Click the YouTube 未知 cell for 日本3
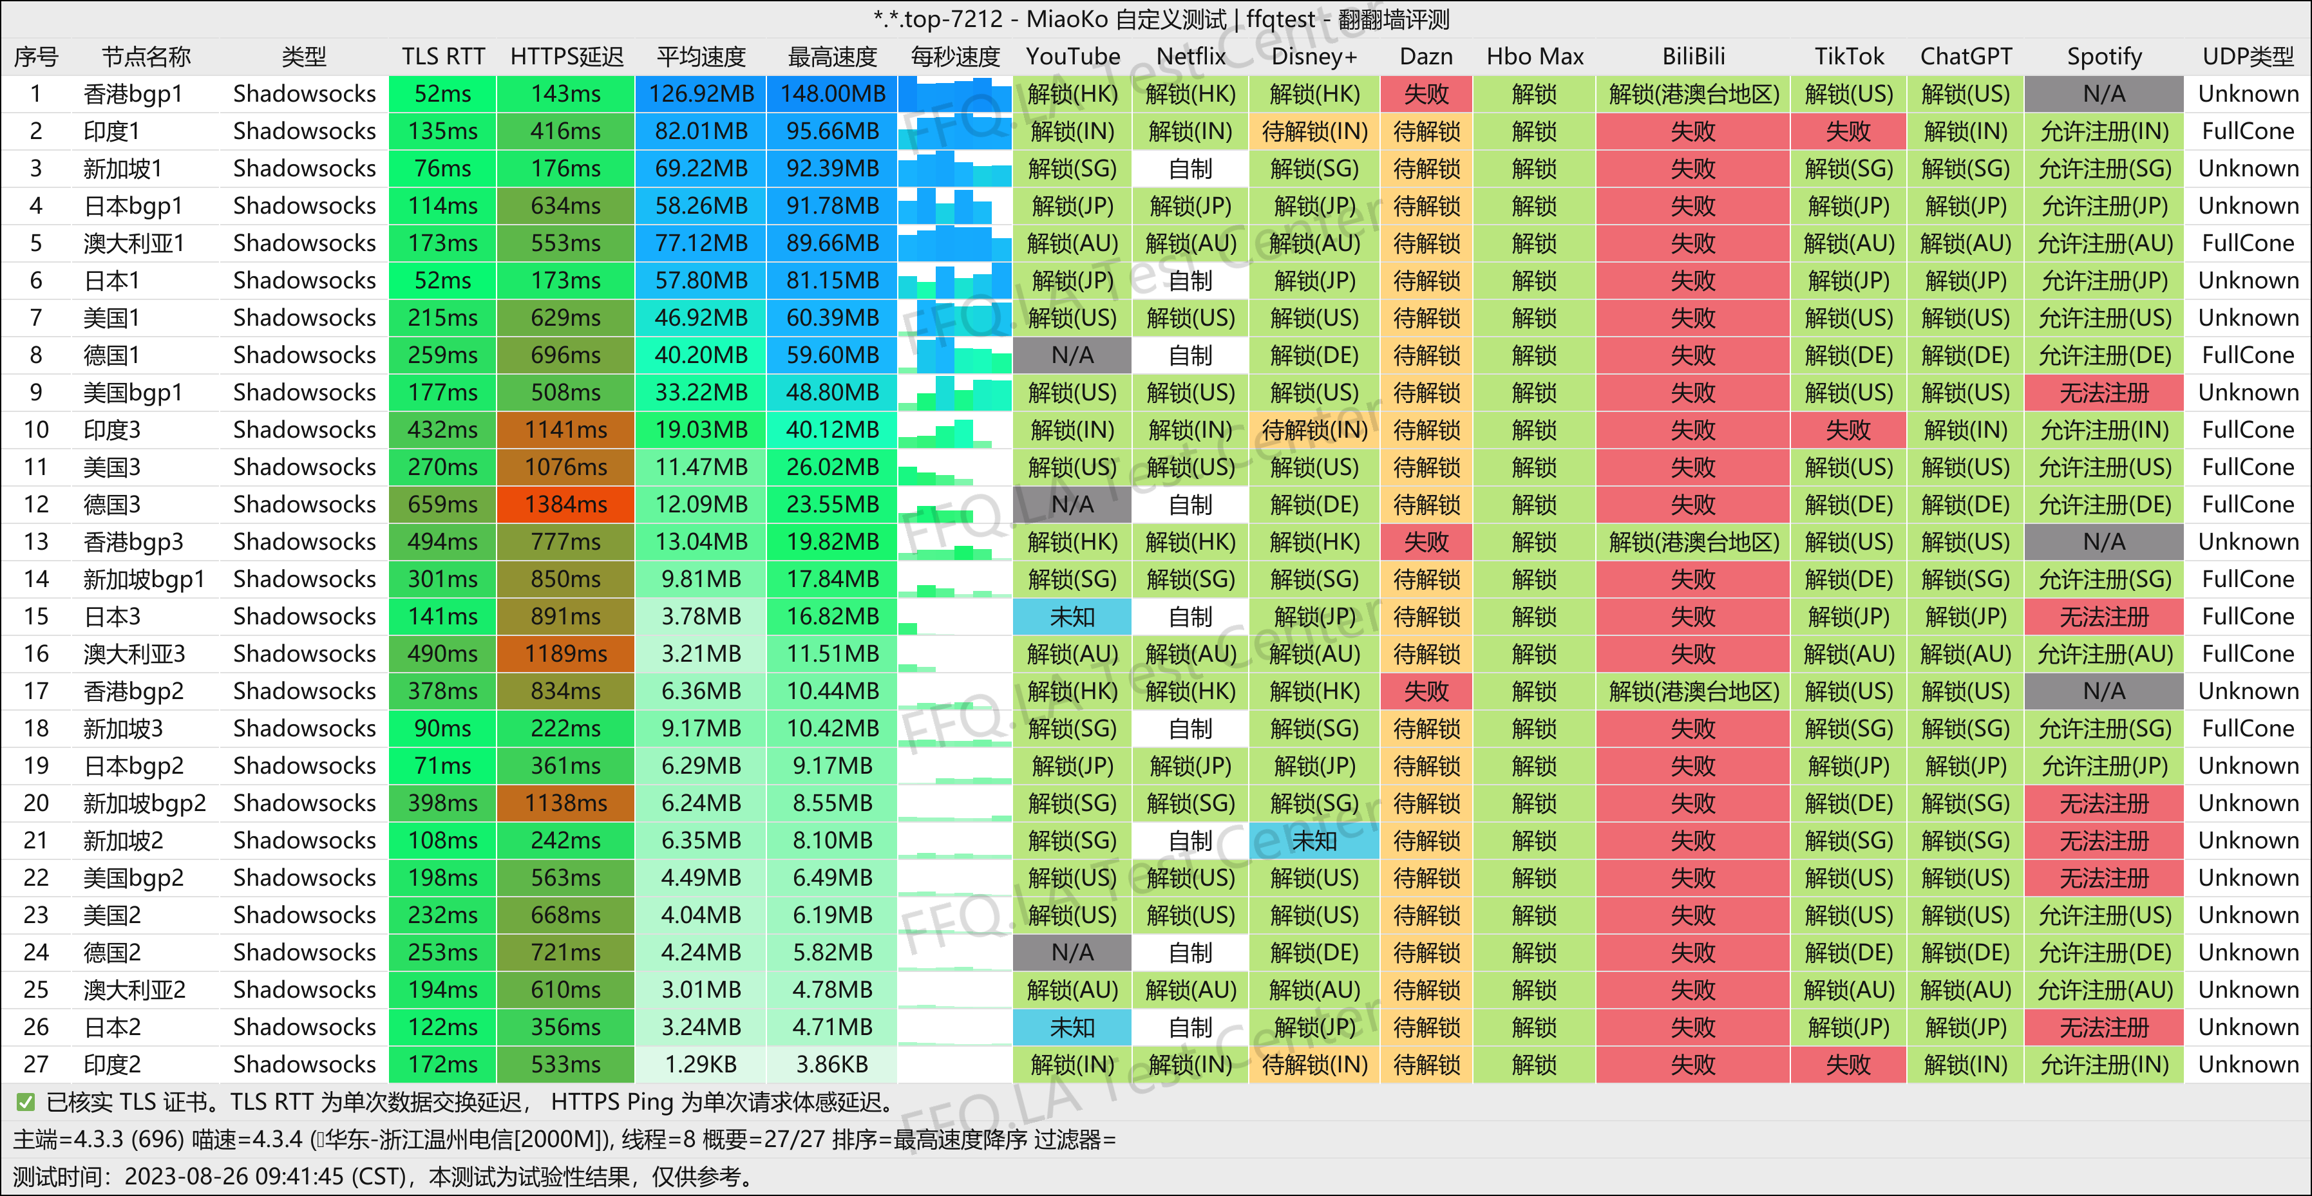Viewport: 2312px width, 1196px height. (x=1072, y=617)
